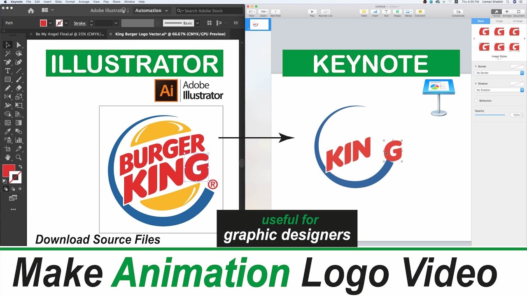The image size is (527, 296).
Task: Select the Eraser tool
Action: click(19, 88)
